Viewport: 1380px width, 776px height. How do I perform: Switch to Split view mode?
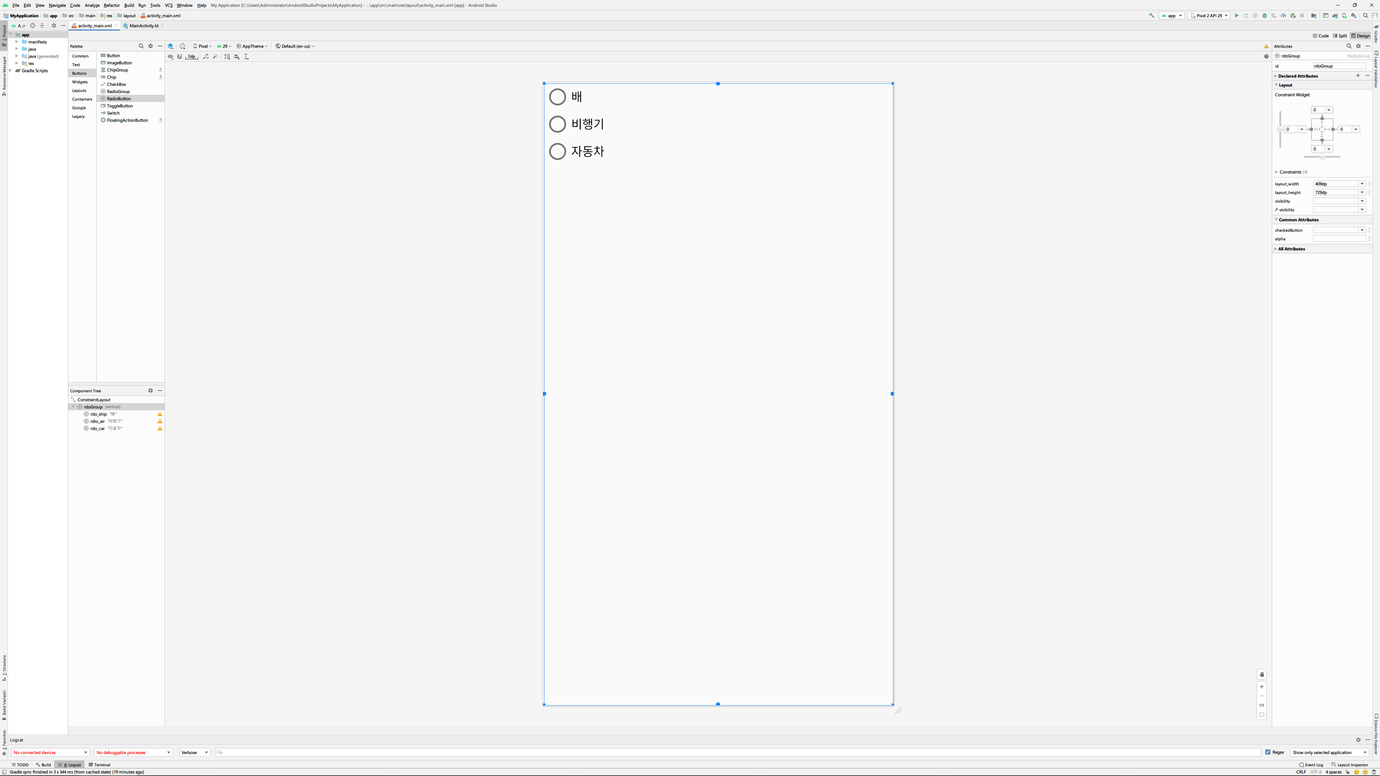pyautogui.click(x=1339, y=36)
